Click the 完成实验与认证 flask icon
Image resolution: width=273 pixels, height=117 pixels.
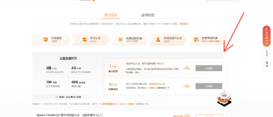click(158, 39)
